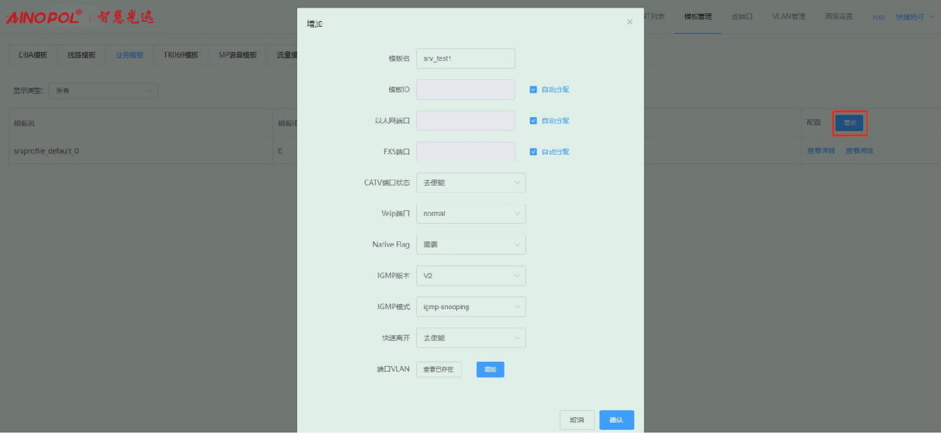Expand the 快速离开 dropdown

click(470, 338)
